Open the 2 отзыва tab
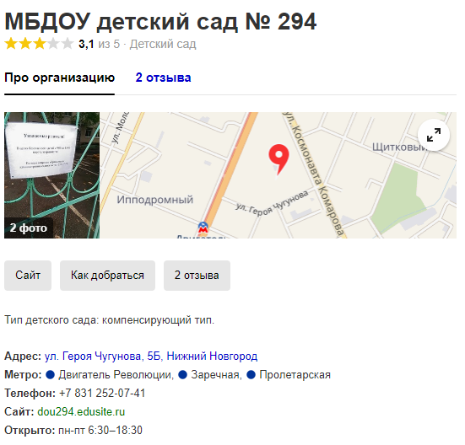This screenshot has width=465, height=445. pos(163,78)
